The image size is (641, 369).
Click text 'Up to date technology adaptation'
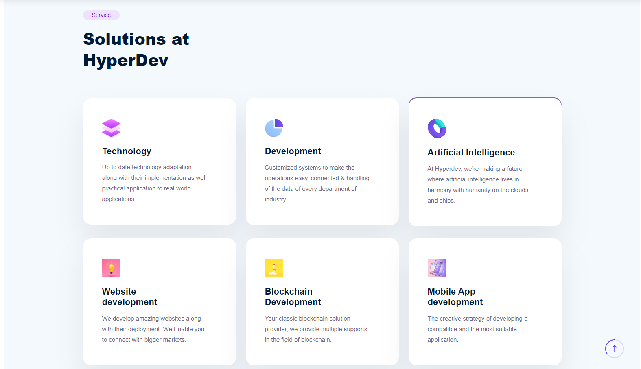tap(147, 167)
